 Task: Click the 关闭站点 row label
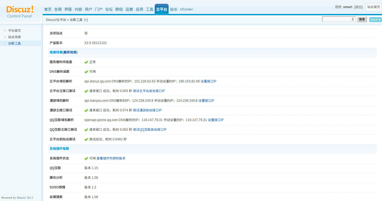(56, 33)
